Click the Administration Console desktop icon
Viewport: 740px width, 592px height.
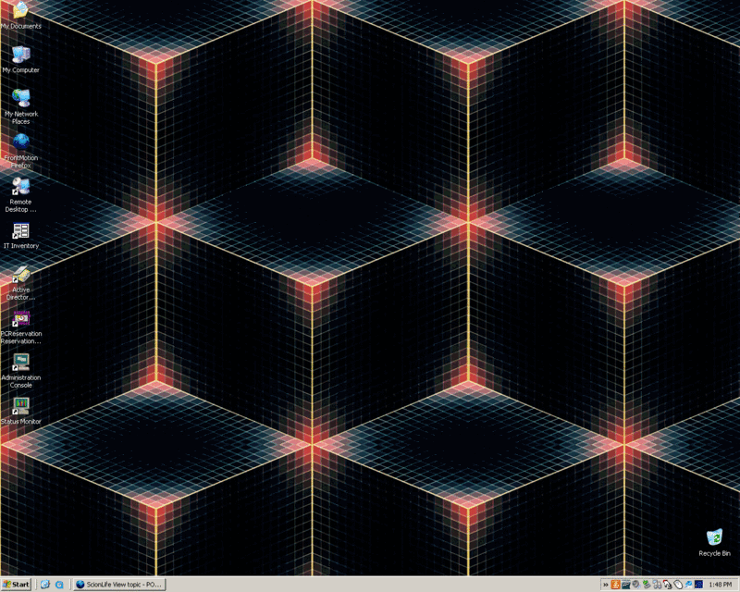tap(20, 362)
